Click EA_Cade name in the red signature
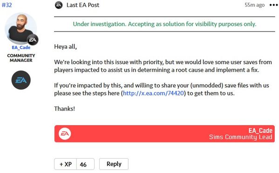Viewport: 279px width, 173px height. pos(260,131)
